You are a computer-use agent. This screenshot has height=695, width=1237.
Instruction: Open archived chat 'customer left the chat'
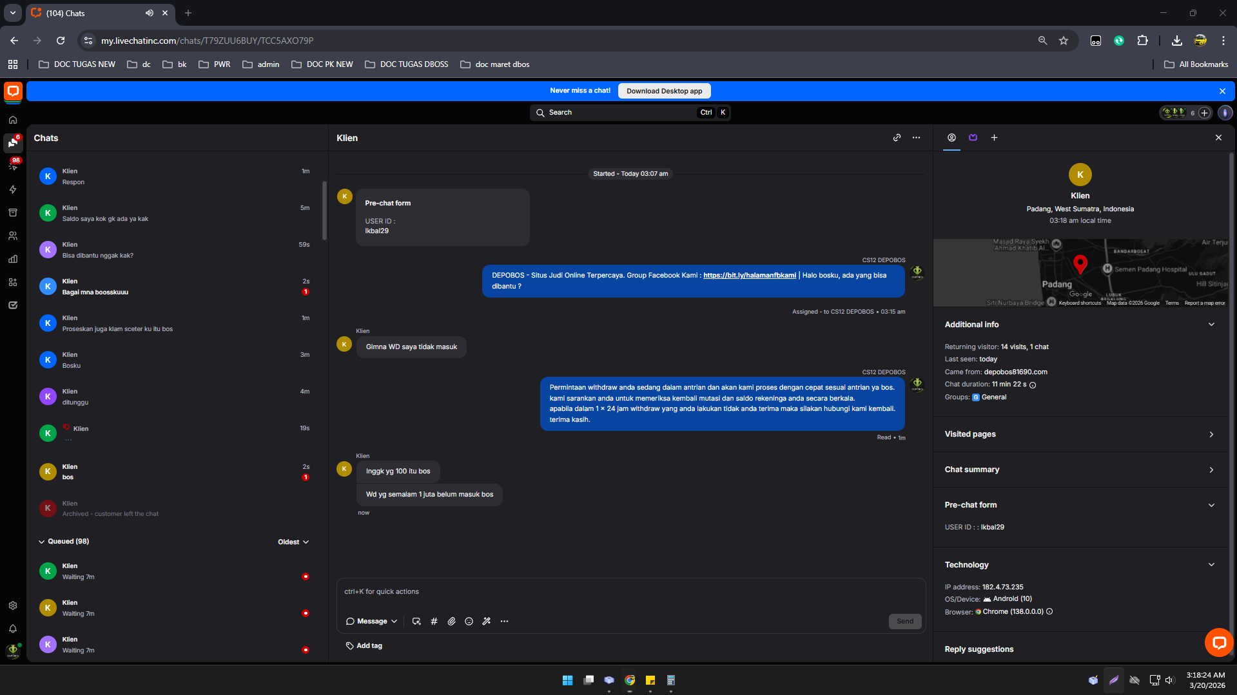[x=174, y=509]
